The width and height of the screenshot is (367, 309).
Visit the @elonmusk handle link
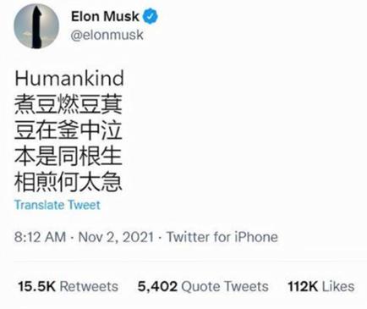pyautogui.click(x=107, y=36)
